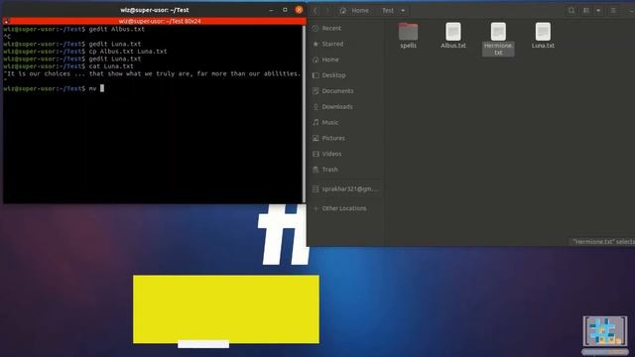The width and height of the screenshot is (635, 357).
Task: Open the Desktop sidebar location
Action: click(x=344, y=75)
